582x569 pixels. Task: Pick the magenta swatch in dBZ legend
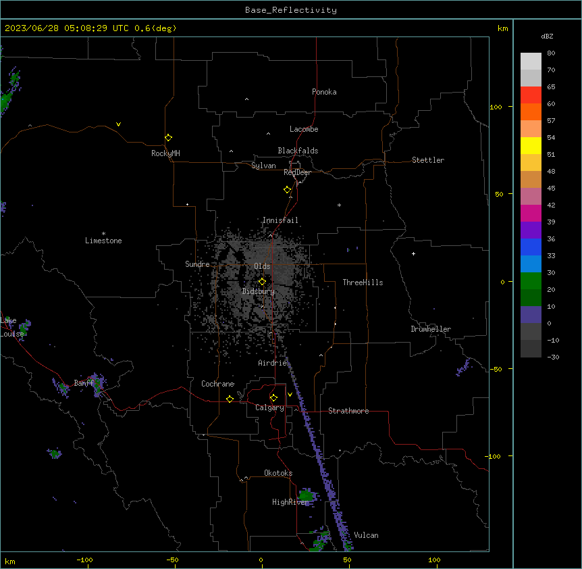(531, 213)
